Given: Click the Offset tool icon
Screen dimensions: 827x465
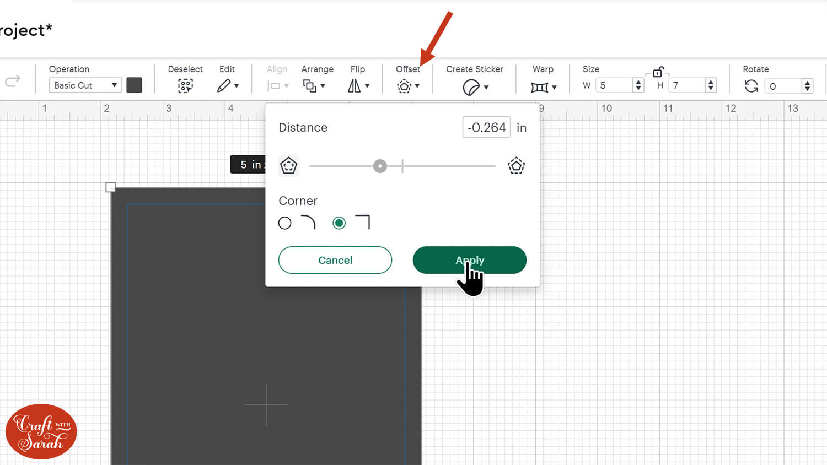Looking at the screenshot, I should [x=404, y=86].
